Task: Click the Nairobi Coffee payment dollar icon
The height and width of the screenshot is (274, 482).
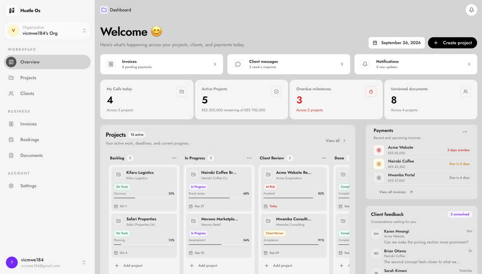Action: point(379,164)
